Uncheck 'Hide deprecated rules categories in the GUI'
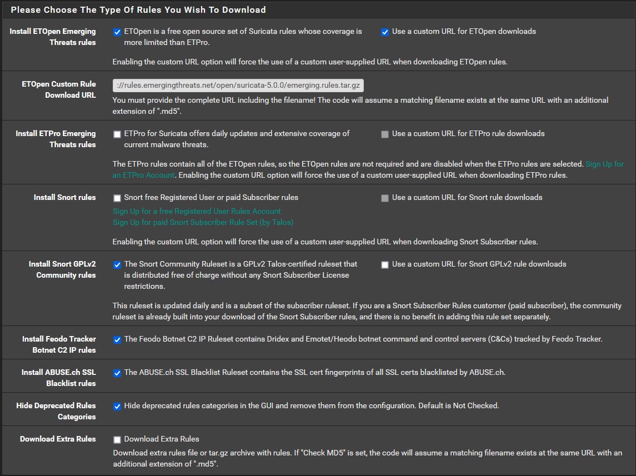 tap(117, 406)
